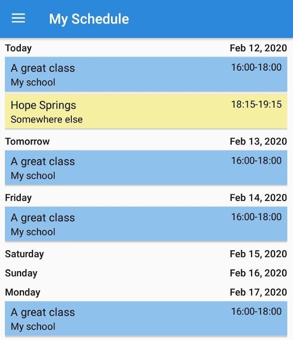Click the Feb 13, 2020 date label
This screenshot has height=340, width=293.
pos(258,142)
